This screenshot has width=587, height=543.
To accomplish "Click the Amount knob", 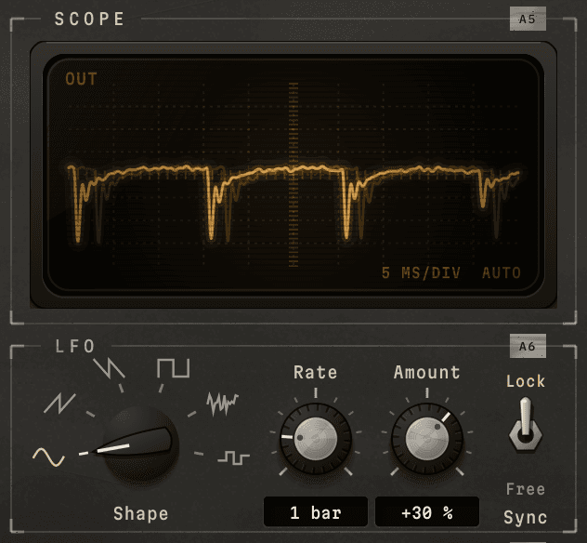I will coord(427,439).
